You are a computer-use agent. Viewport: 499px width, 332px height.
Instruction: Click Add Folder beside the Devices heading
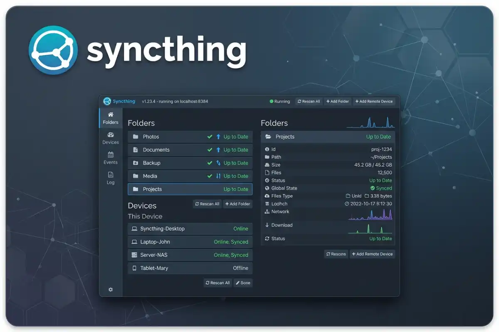coord(237,204)
